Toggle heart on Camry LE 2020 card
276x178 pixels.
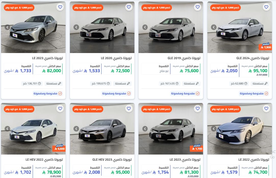coord(129,7)
